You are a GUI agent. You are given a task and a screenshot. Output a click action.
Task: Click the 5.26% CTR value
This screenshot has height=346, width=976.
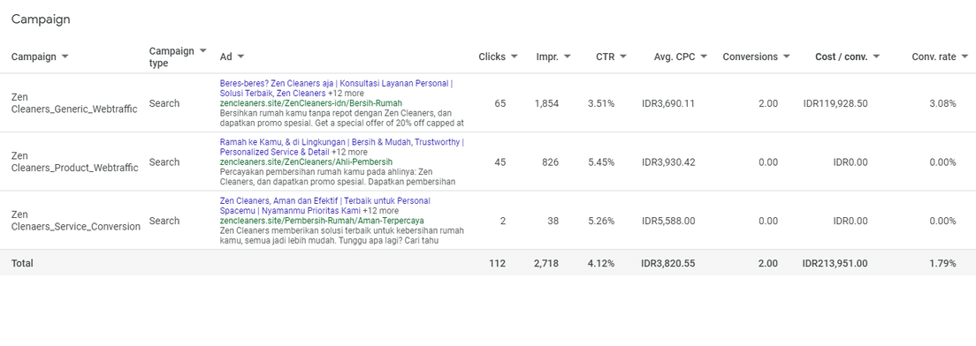coord(601,221)
